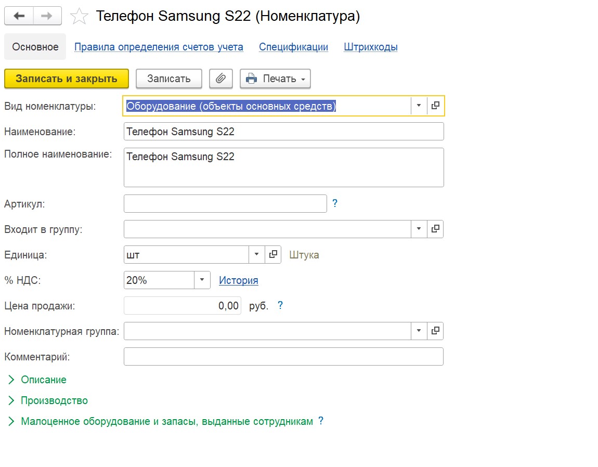The height and width of the screenshot is (467, 598).
Task: Go back with the left arrow button
Action: (x=19, y=16)
